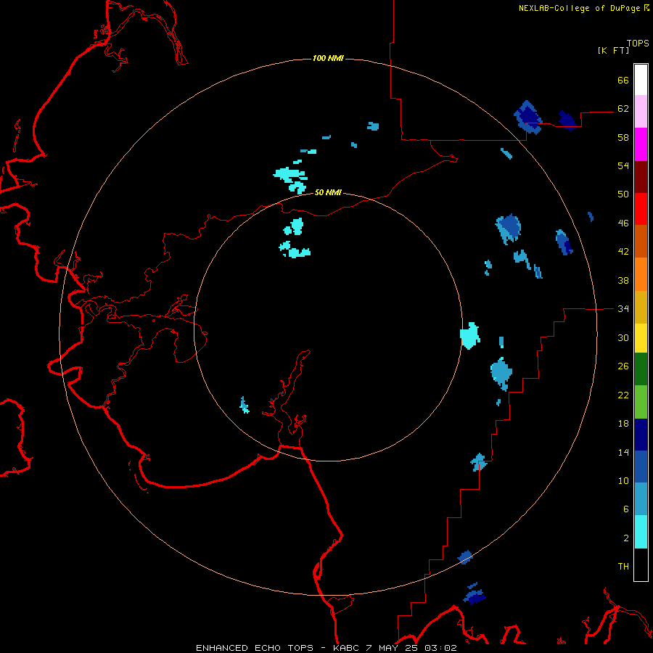Select the dark green legend band
This screenshot has width=653, height=653.
[x=641, y=369]
